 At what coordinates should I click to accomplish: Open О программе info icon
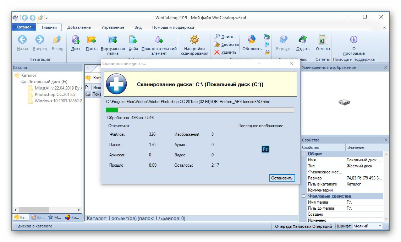354,39
